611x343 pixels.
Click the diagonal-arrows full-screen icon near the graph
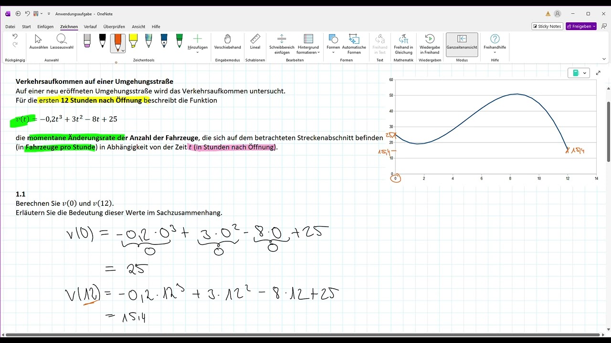tap(599, 73)
